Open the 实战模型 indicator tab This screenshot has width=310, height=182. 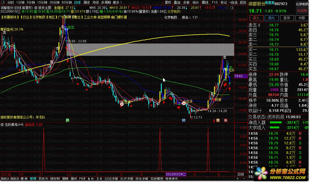(157, 179)
